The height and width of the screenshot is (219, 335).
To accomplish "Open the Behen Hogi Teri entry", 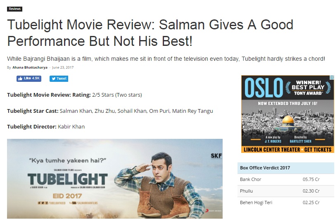I will click(256, 202).
